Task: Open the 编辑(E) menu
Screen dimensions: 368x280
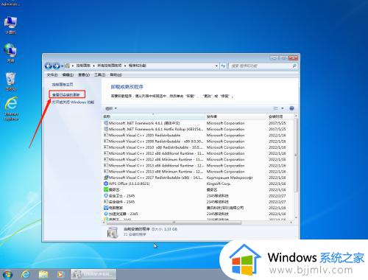Action: point(68,74)
